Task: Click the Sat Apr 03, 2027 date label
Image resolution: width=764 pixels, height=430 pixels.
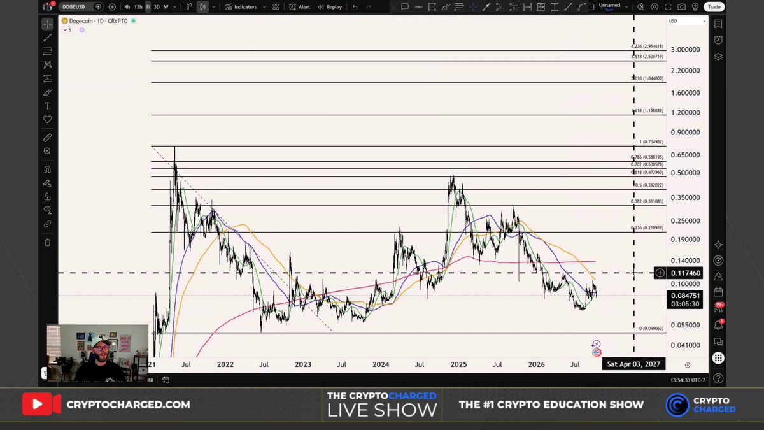Action: click(633, 364)
